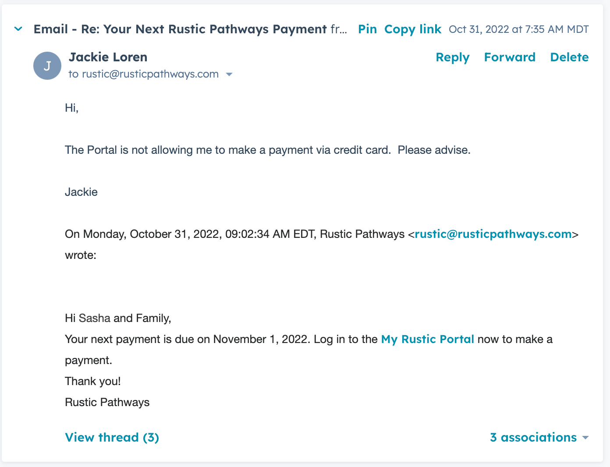Collapse the email using the header chevron

(18, 29)
